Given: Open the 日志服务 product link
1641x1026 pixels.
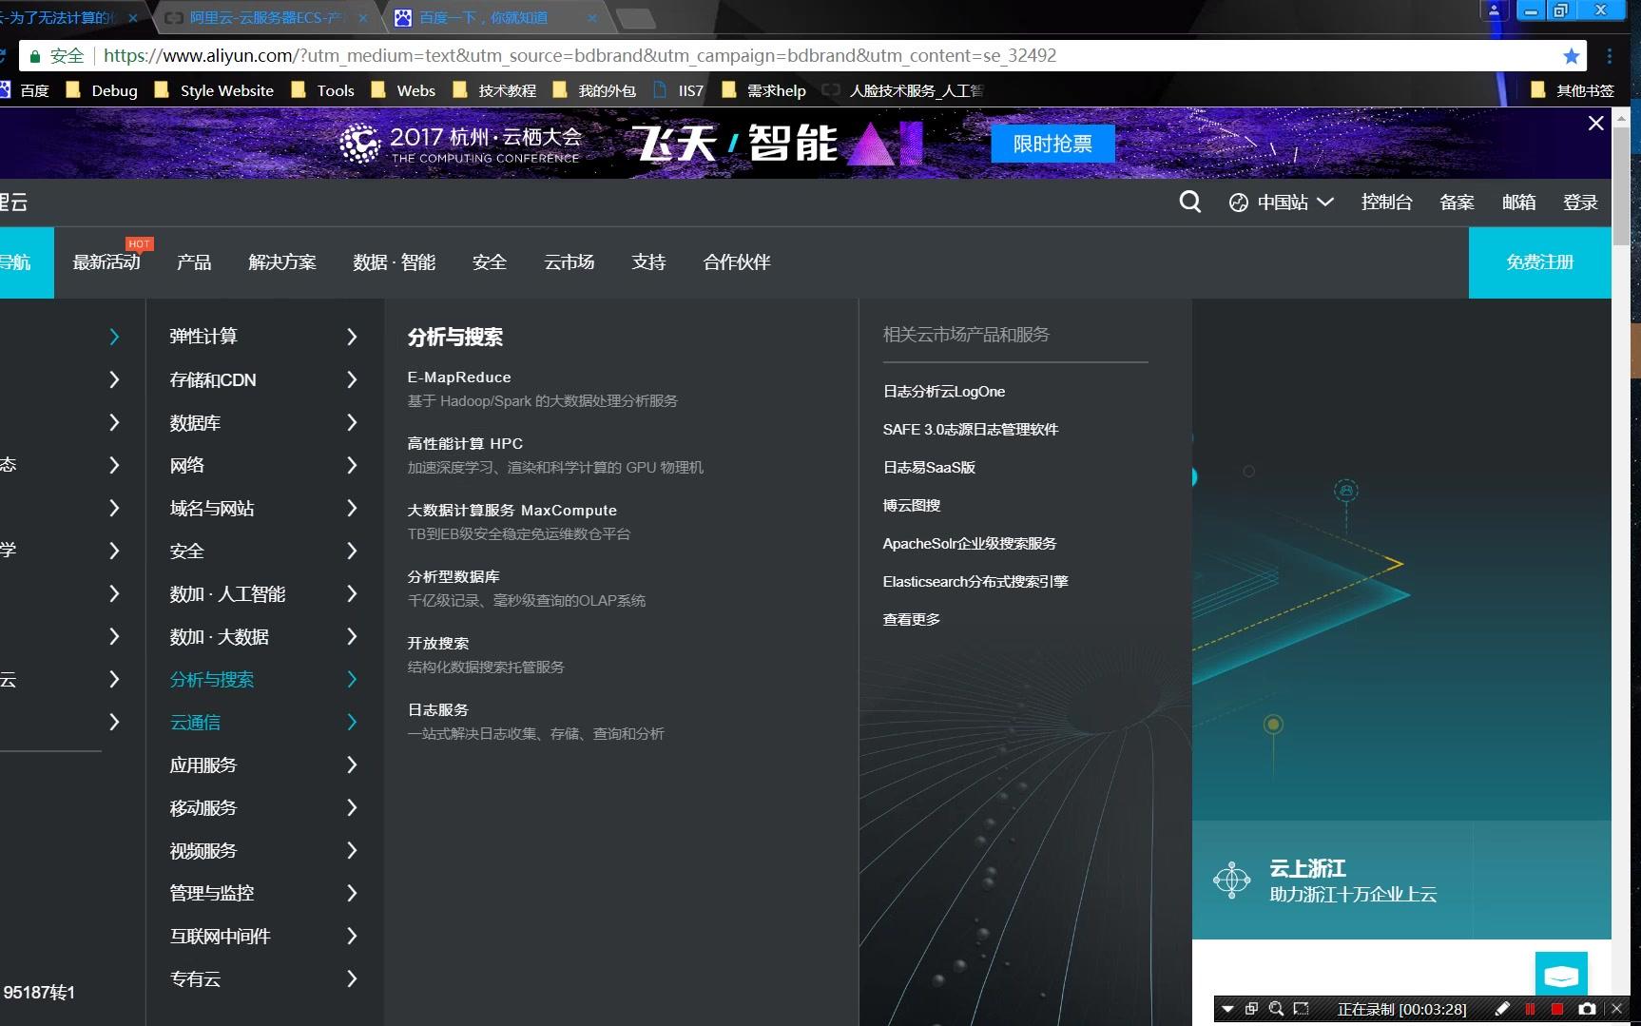Looking at the screenshot, I should click(x=438, y=710).
